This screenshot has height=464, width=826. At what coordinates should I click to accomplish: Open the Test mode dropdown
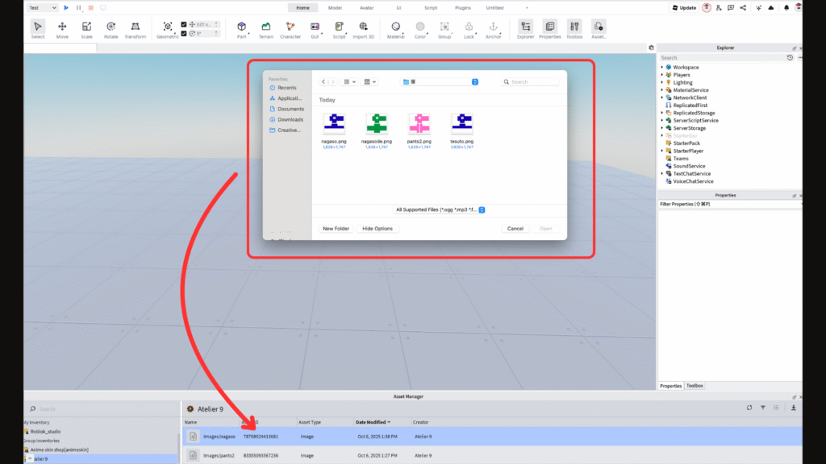coord(43,7)
